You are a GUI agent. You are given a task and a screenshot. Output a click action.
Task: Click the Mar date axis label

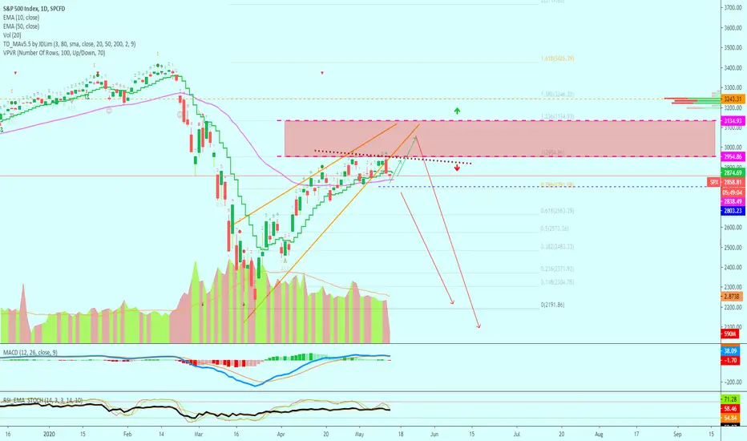[199, 435]
